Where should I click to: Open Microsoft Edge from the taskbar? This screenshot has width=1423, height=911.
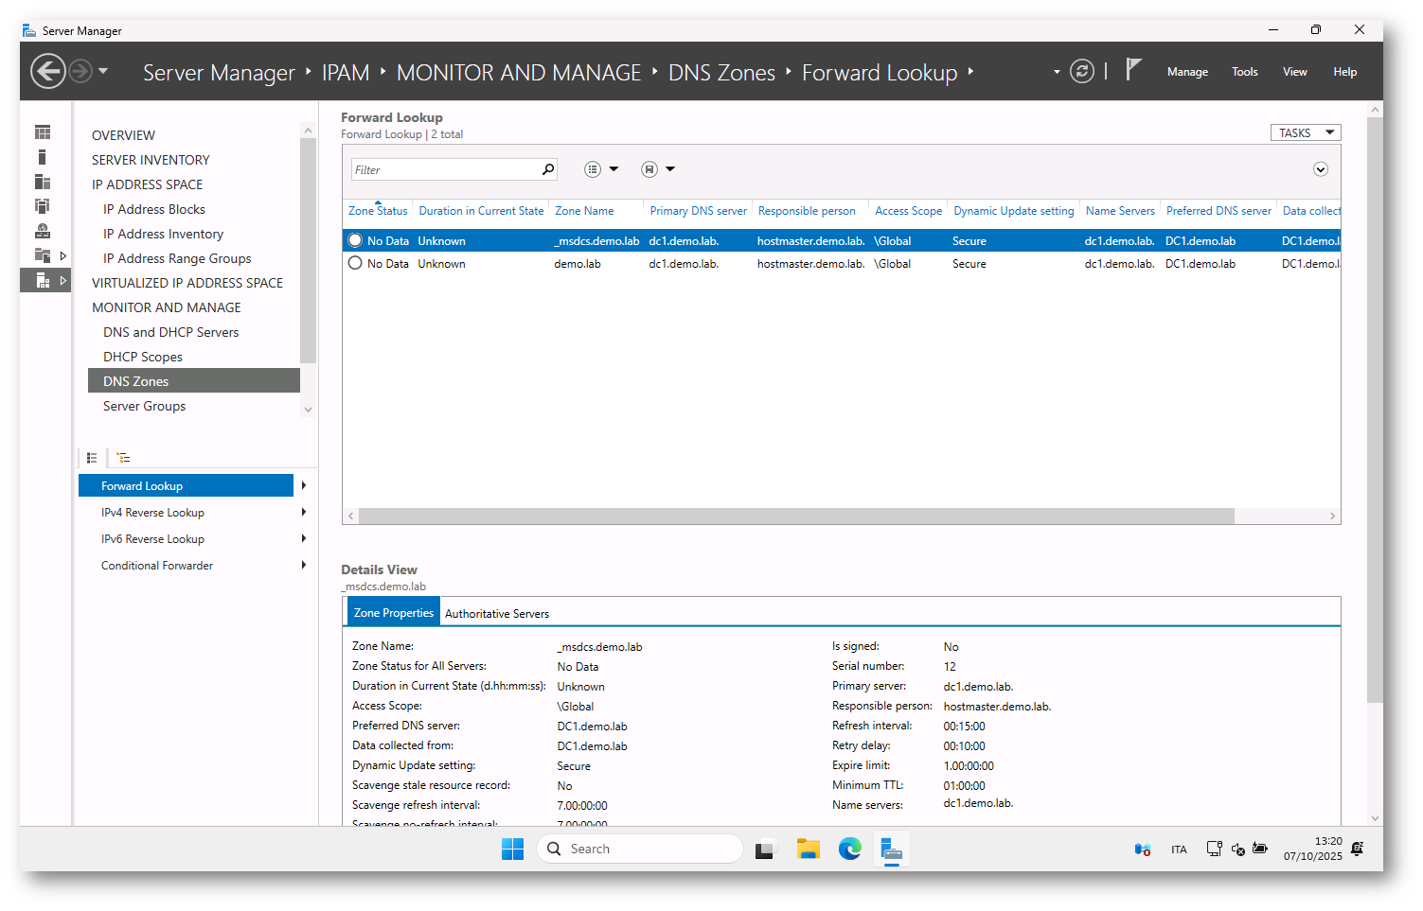coord(849,850)
